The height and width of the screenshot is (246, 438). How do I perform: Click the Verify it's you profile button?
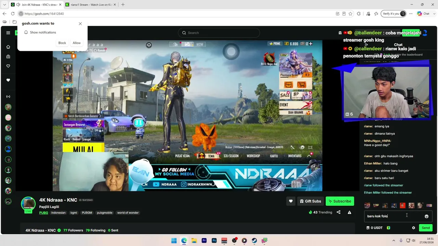(x=394, y=14)
